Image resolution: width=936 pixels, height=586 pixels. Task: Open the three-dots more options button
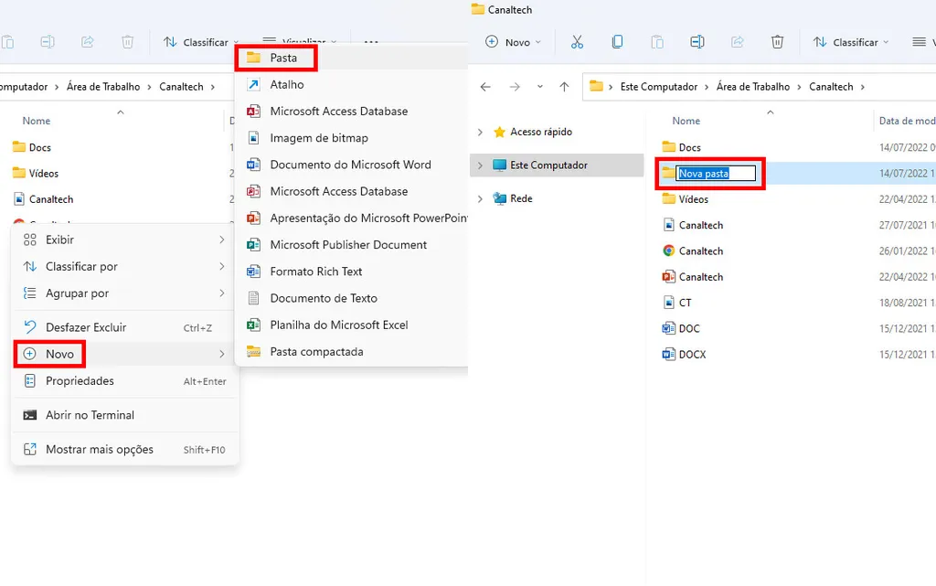click(370, 42)
